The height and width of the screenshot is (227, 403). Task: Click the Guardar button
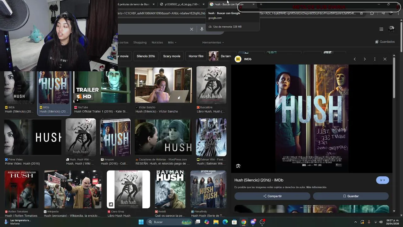tap(351, 196)
